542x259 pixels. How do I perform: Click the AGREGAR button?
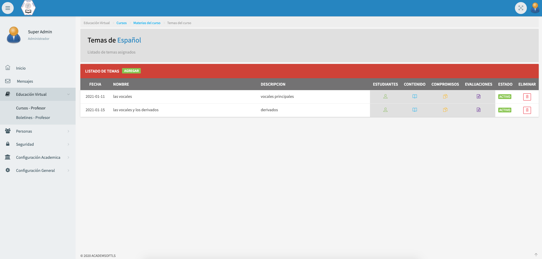tap(131, 71)
